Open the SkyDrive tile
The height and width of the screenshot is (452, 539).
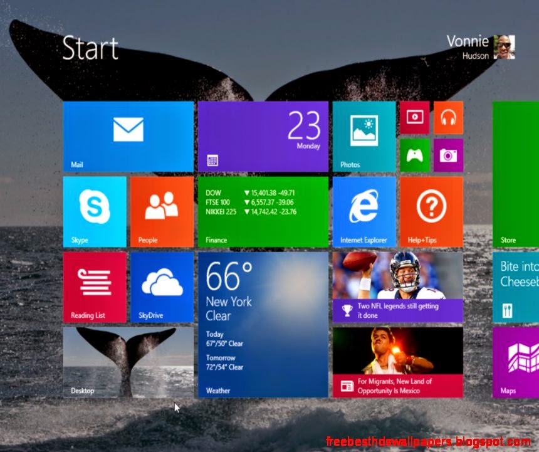pyautogui.click(x=162, y=287)
